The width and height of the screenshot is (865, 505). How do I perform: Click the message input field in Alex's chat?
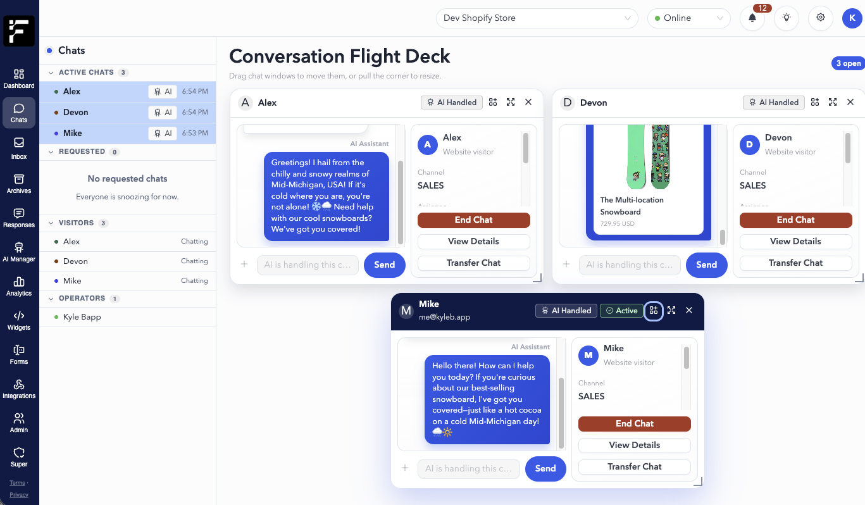308,265
